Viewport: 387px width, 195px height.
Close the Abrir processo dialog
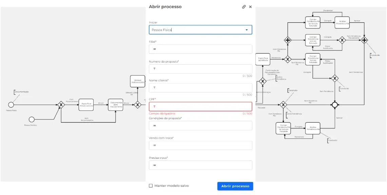(250, 7)
